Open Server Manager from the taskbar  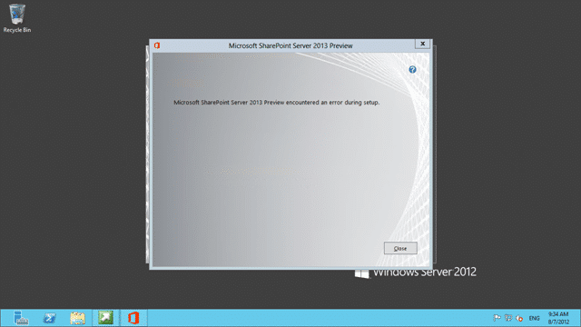[21, 318]
